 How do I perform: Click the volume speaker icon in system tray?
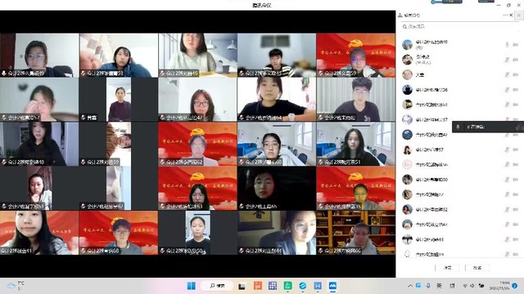[x=472, y=286]
